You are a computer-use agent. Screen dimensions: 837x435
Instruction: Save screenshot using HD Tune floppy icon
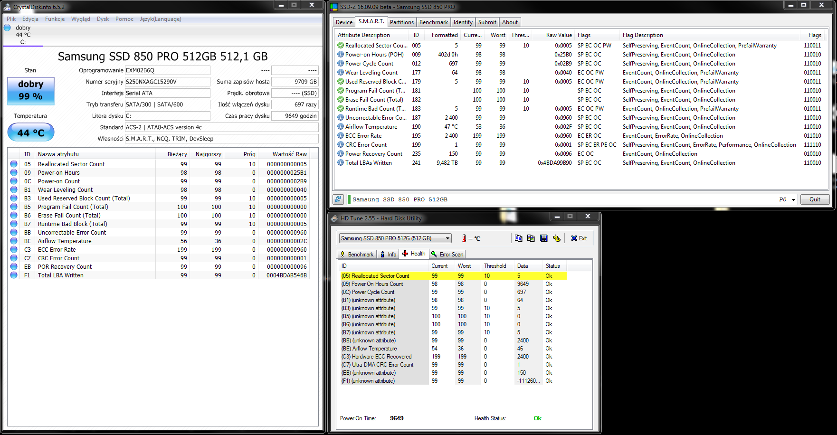(x=543, y=238)
